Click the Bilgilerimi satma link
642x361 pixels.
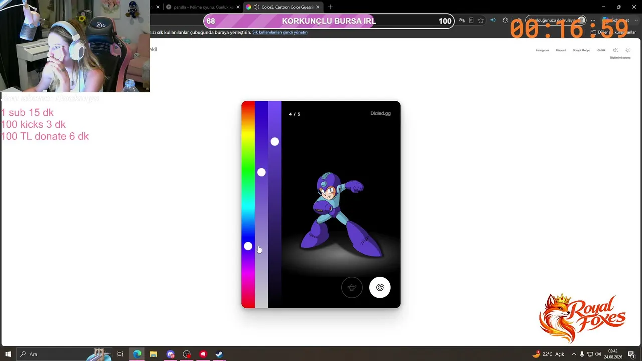pyautogui.click(x=620, y=58)
